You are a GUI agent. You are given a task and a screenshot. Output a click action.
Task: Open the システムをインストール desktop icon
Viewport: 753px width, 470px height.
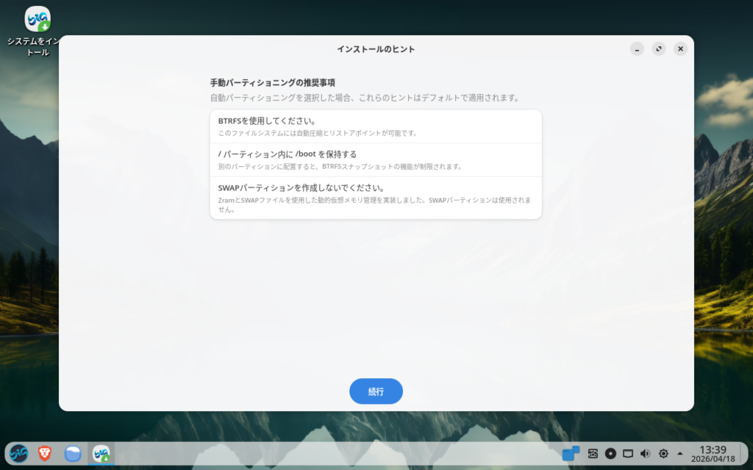38,20
